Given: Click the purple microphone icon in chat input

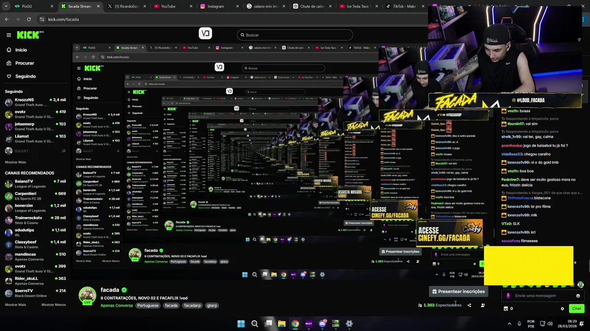Looking at the screenshot, I should pos(508,296).
